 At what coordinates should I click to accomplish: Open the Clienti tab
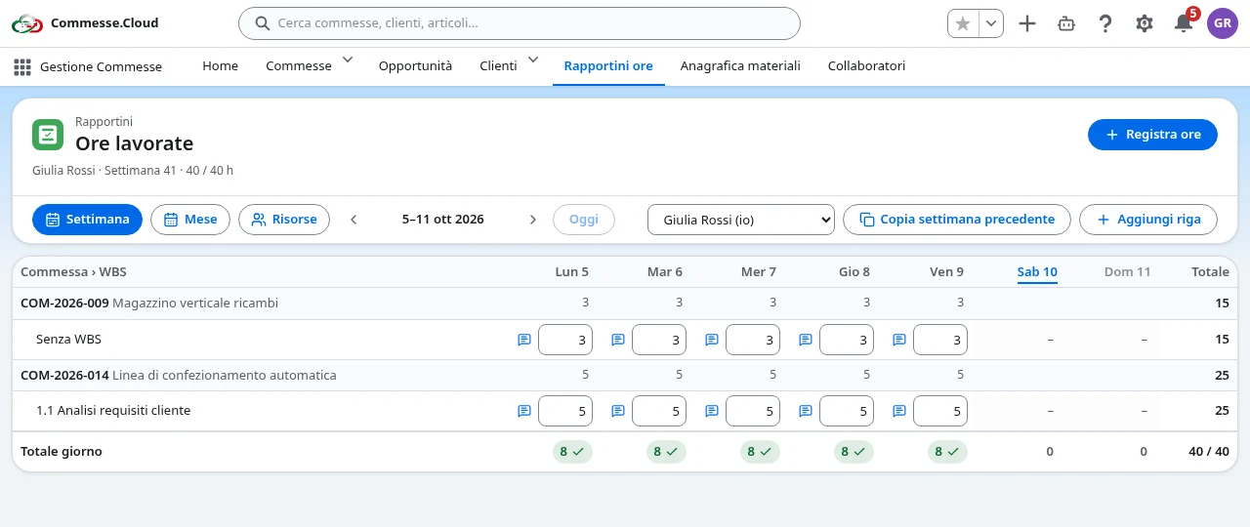point(498,66)
